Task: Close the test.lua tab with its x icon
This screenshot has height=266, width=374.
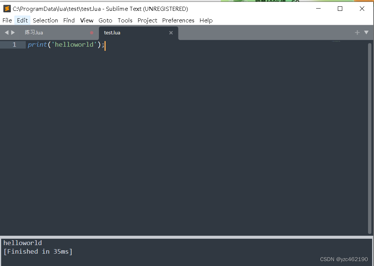Action: [x=171, y=33]
